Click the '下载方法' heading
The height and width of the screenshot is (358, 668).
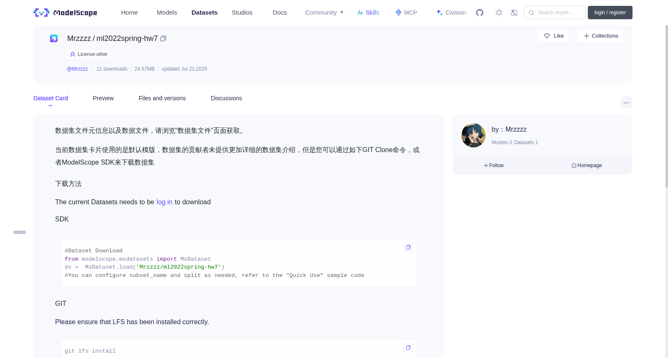pos(68,184)
